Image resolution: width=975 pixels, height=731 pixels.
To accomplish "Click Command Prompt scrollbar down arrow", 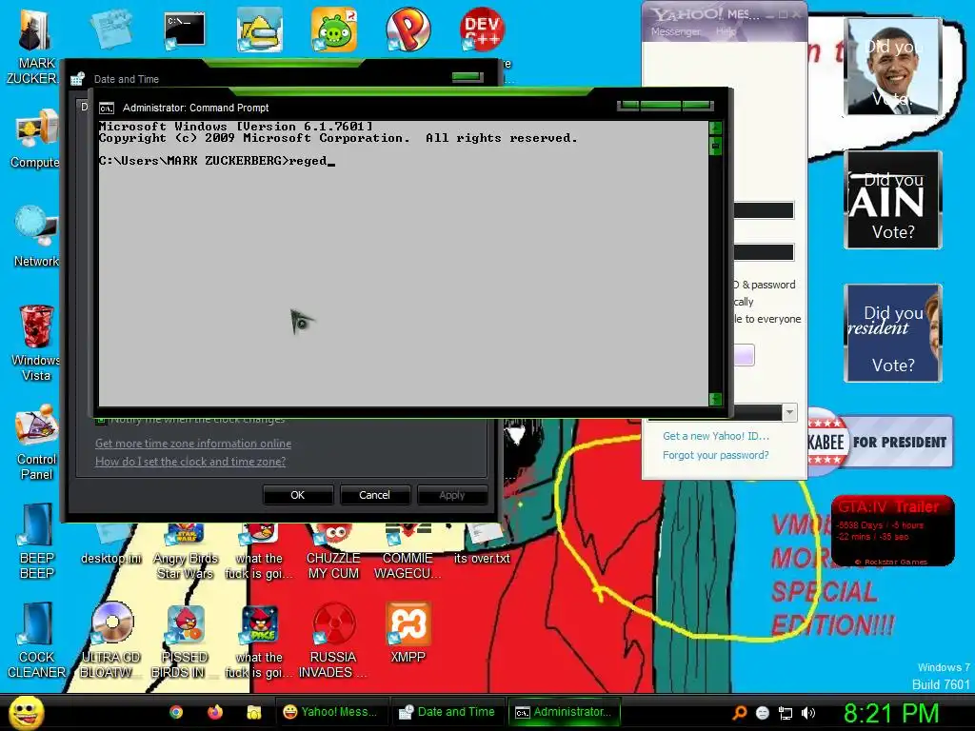I will coord(715,399).
